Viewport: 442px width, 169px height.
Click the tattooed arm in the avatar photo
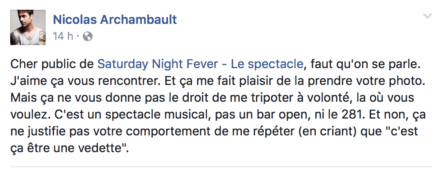16,38
